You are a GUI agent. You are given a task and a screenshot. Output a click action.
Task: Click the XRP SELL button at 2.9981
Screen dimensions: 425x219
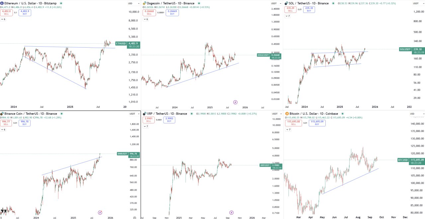point(148,120)
